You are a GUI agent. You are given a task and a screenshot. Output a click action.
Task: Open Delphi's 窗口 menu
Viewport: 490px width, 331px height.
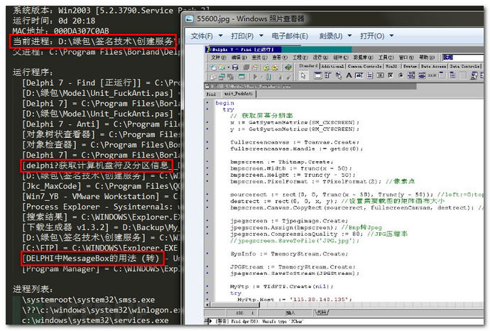(x=406, y=58)
